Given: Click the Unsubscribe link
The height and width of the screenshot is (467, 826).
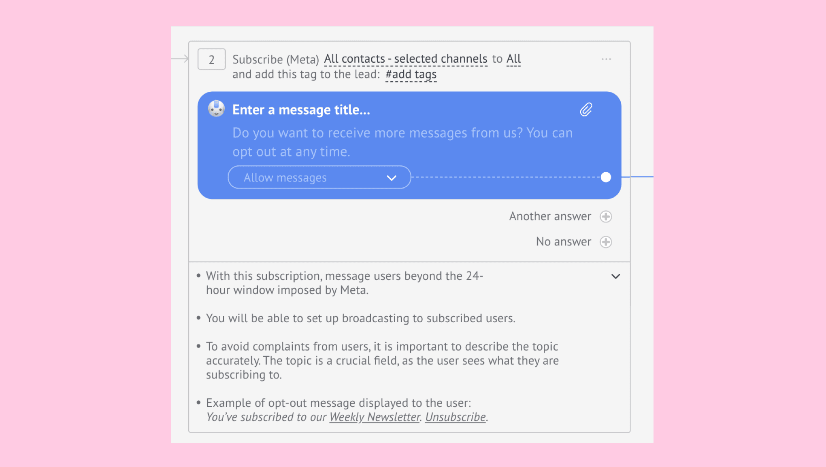Looking at the screenshot, I should 456,417.
